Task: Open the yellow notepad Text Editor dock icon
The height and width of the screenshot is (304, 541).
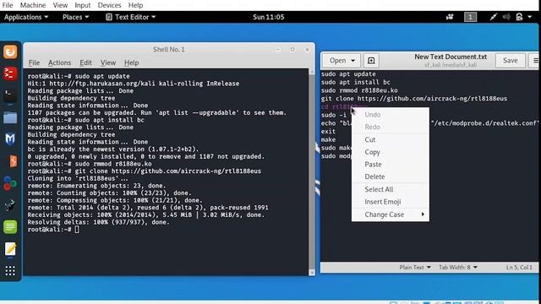Action: pos(10,249)
